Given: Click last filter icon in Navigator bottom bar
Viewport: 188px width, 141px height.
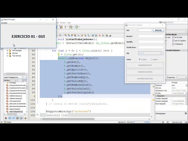Looking at the screenshot, I should (26, 118).
